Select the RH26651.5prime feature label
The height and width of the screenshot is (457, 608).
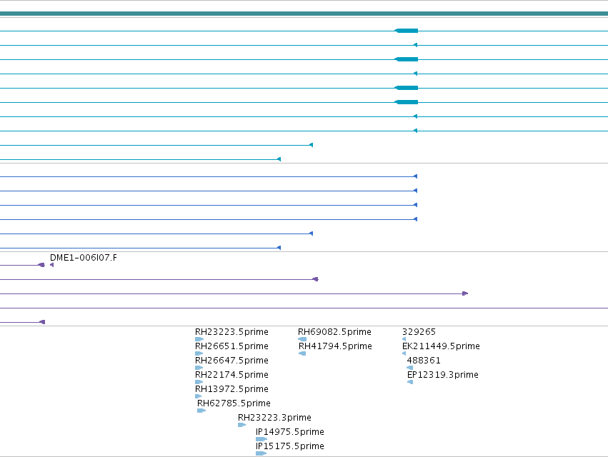pyautogui.click(x=231, y=346)
